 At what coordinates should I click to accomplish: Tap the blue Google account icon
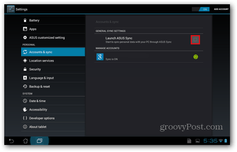[100, 57]
